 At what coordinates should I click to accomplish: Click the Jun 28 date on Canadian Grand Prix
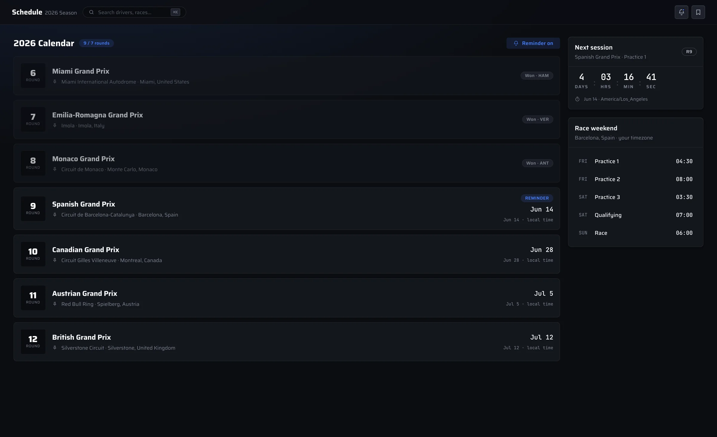[x=542, y=250]
